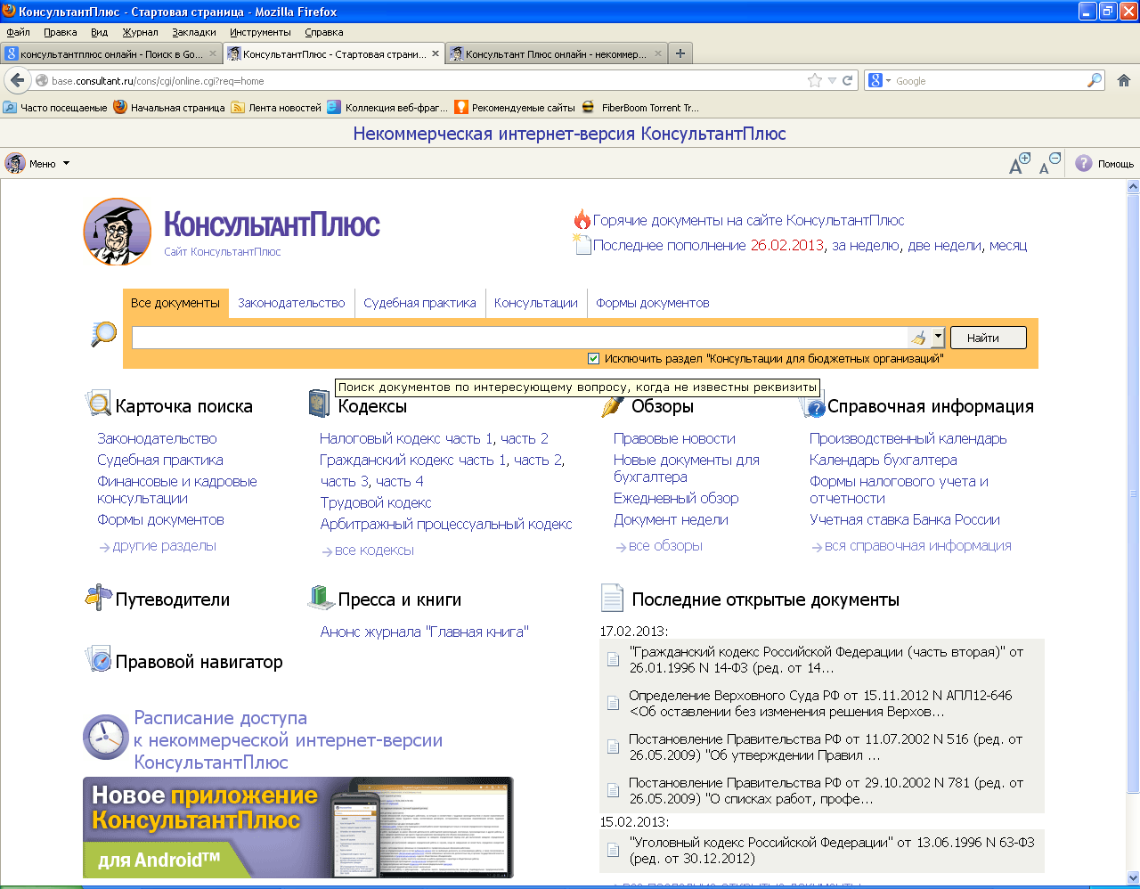Click the Пресса и книги books icon
This screenshot has width=1140, height=889.
[321, 598]
